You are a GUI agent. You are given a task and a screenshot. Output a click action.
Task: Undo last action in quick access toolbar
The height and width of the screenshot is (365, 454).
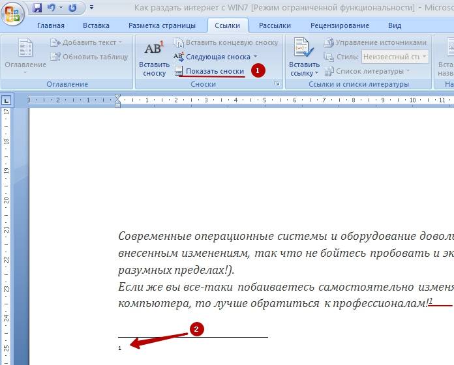(x=52, y=8)
